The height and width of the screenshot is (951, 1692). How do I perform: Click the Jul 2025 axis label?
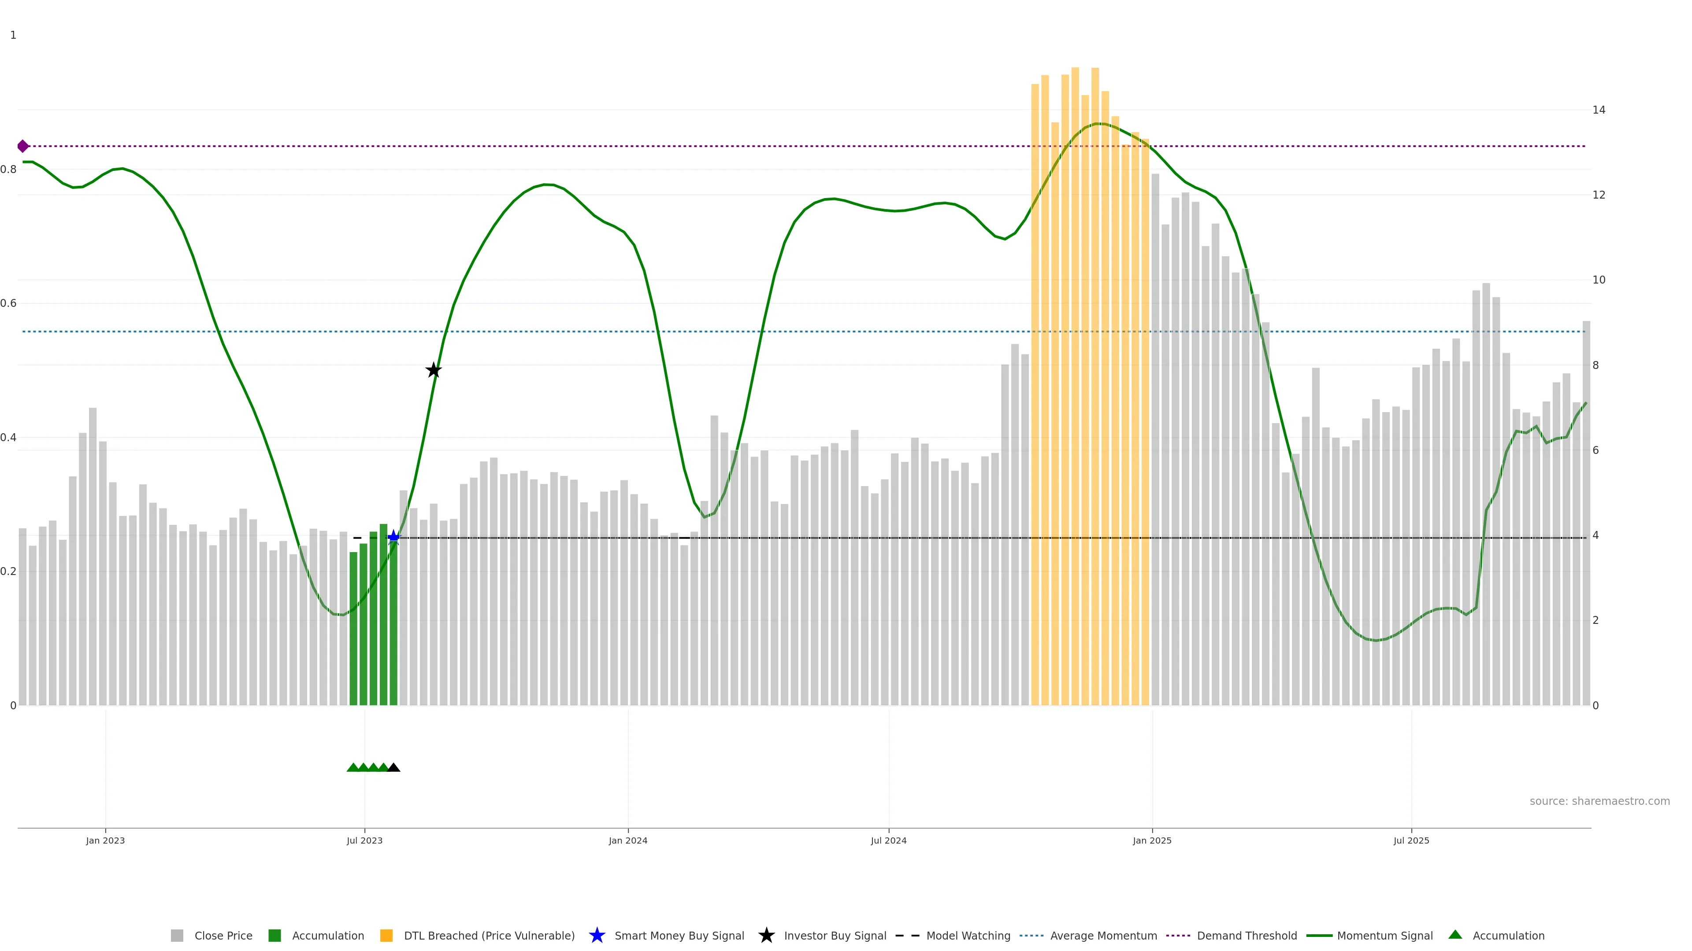[x=1411, y=841]
